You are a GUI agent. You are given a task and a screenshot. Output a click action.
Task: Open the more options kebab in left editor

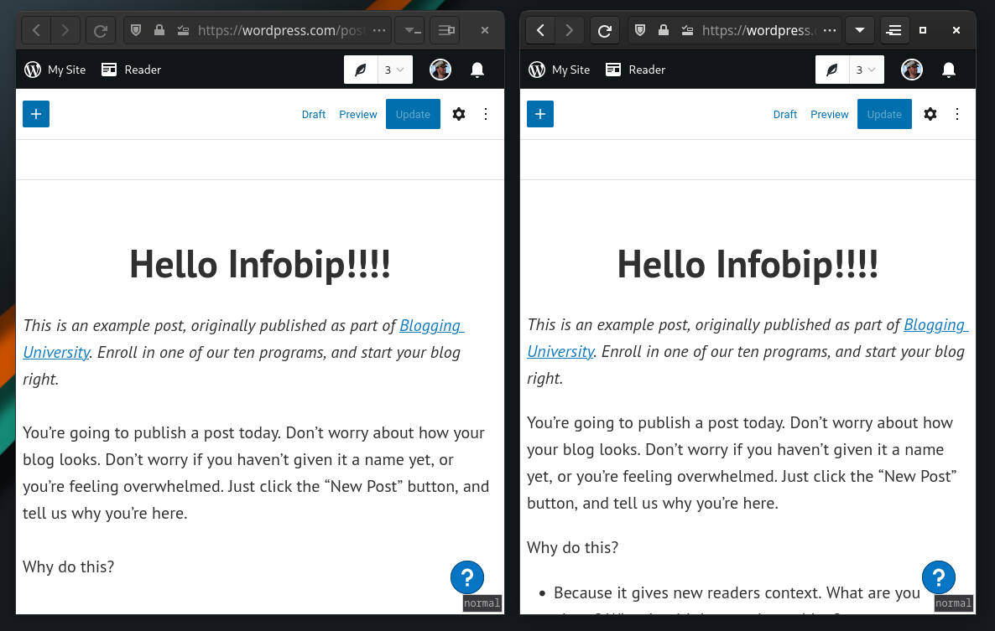pyautogui.click(x=486, y=114)
